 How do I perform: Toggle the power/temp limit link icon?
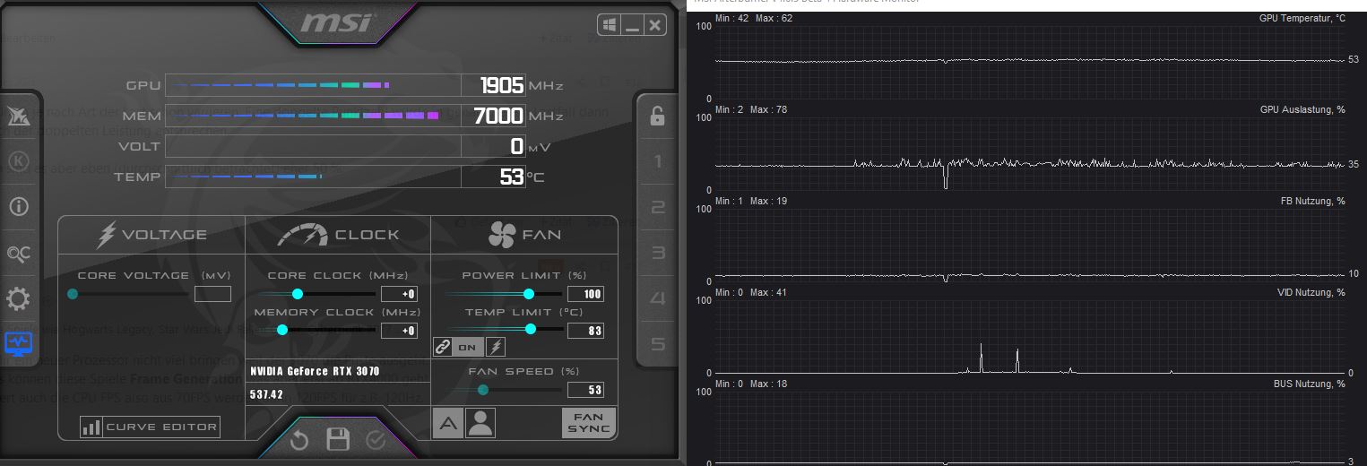pos(442,347)
